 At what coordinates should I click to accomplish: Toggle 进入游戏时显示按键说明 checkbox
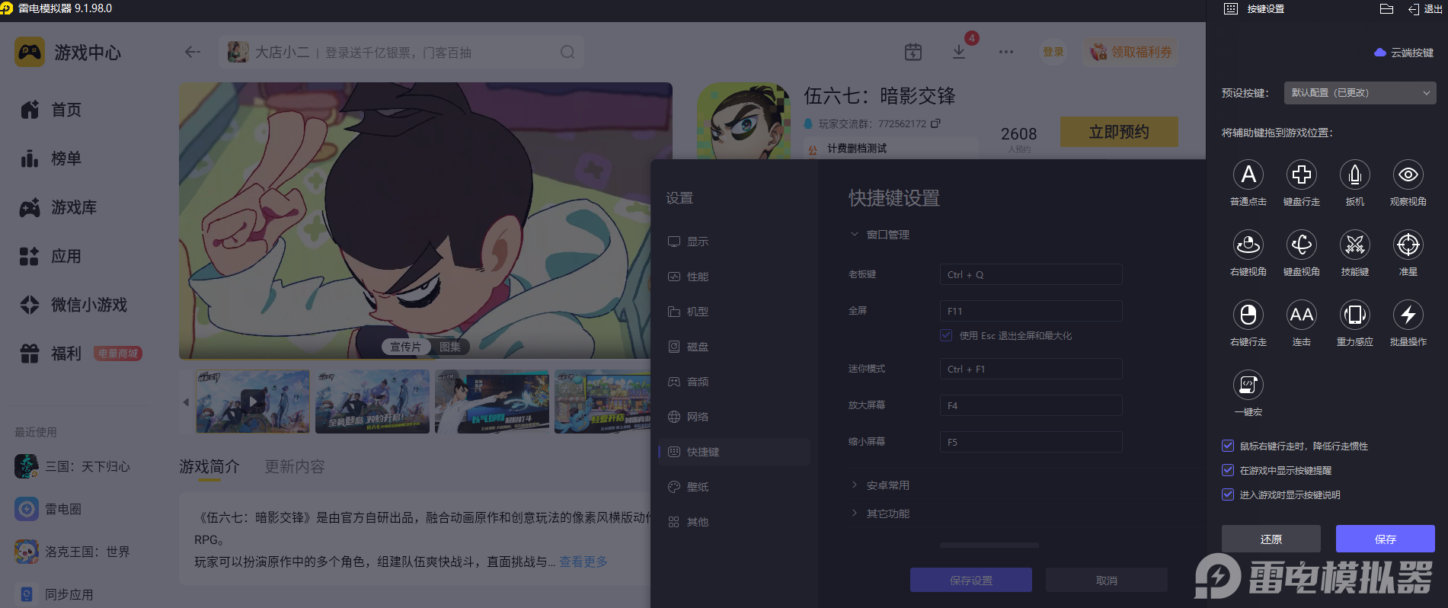[1227, 494]
